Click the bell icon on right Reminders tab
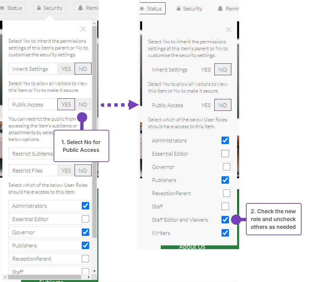309x282 pixels. pos(220,9)
